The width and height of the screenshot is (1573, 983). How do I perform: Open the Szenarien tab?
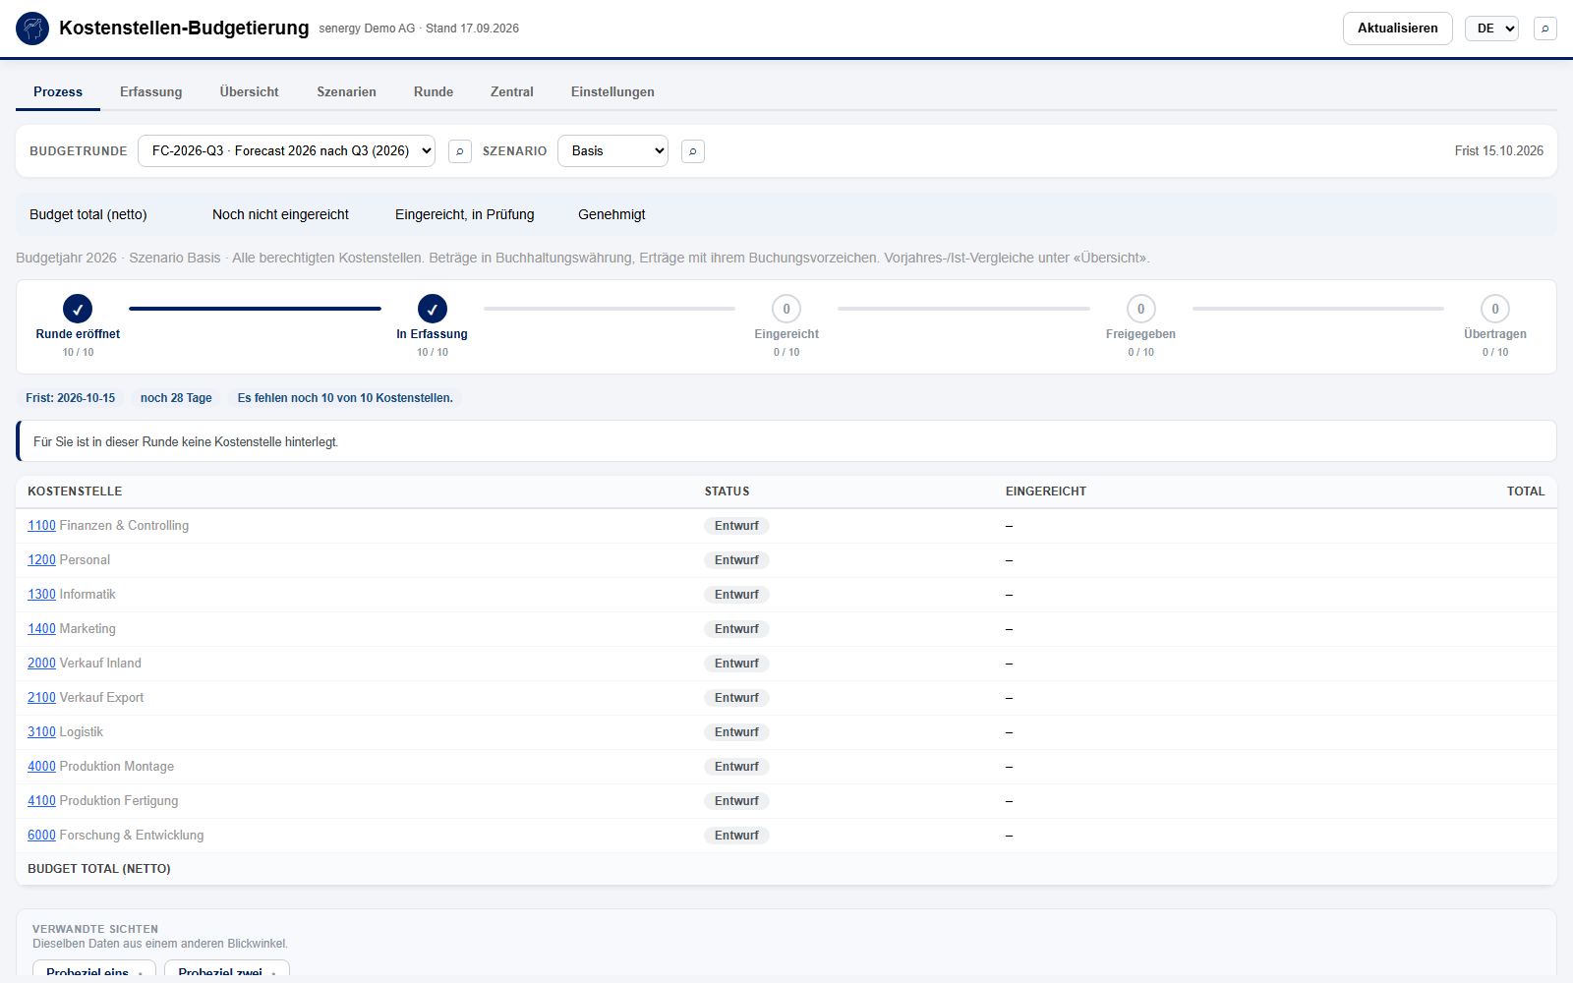(346, 91)
